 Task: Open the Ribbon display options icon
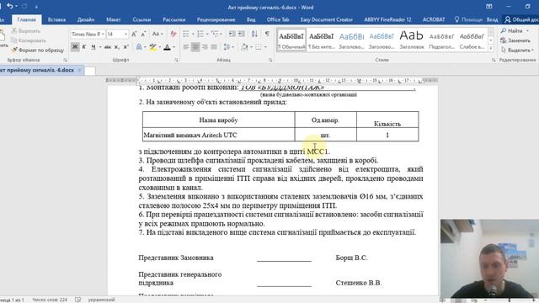[x=488, y=7]
